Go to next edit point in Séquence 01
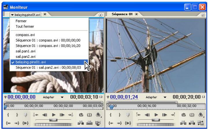 (173, 115)
